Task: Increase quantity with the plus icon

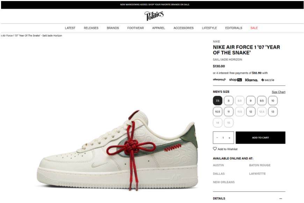Action: click(x=229, y=138)
